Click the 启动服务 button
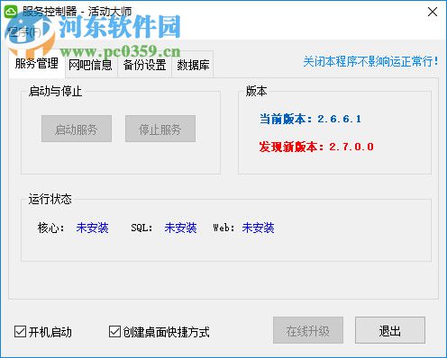The image size is (447, 358). [x=77, y=129]
